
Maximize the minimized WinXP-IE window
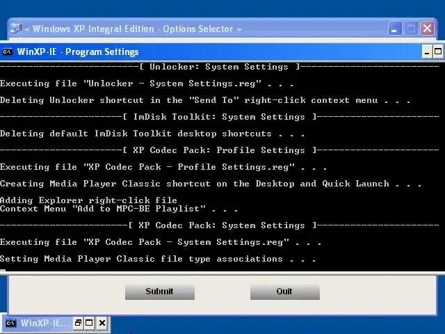tap(89, 323)
